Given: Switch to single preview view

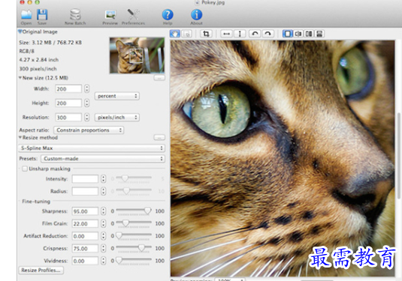Looking at the screenshot, I should point(288,34).
